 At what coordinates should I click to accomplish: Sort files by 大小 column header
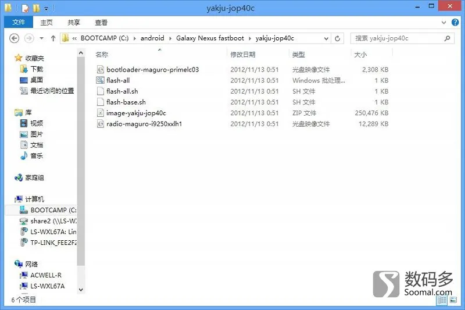click(x=360, y=55)
